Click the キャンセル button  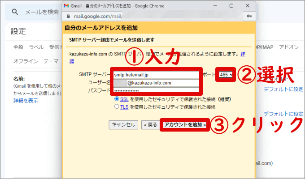(x=123, y=125)
